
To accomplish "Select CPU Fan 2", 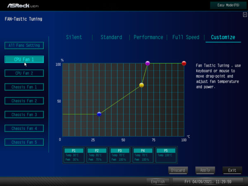I will click(x=24, y=73).
